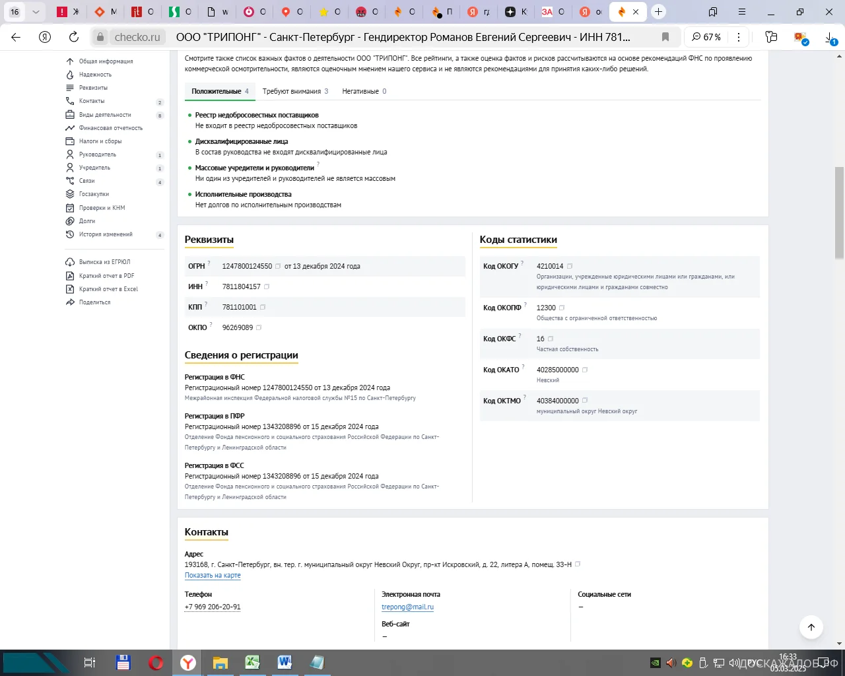Open the tab counter showing 16
Image resolution: width=845 pixels, height=676 pixels.
coord(15,12)
